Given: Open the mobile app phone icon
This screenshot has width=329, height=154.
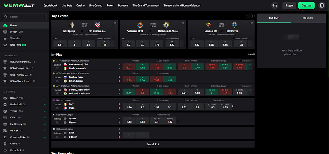Looking at the screenshot, I should tap(322, 5).
